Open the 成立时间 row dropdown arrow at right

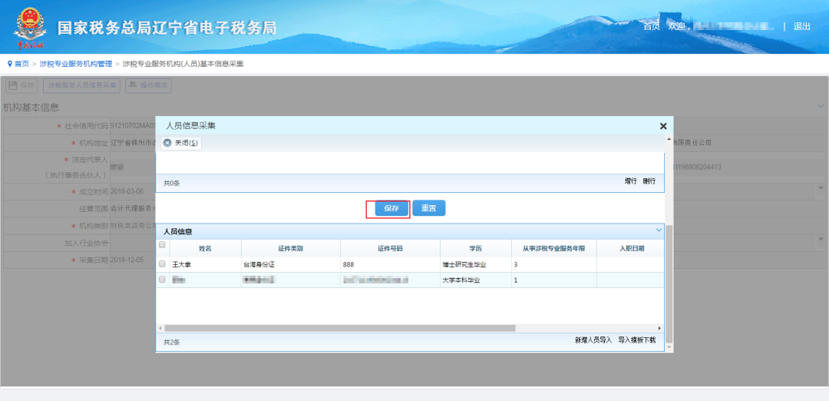821,187
